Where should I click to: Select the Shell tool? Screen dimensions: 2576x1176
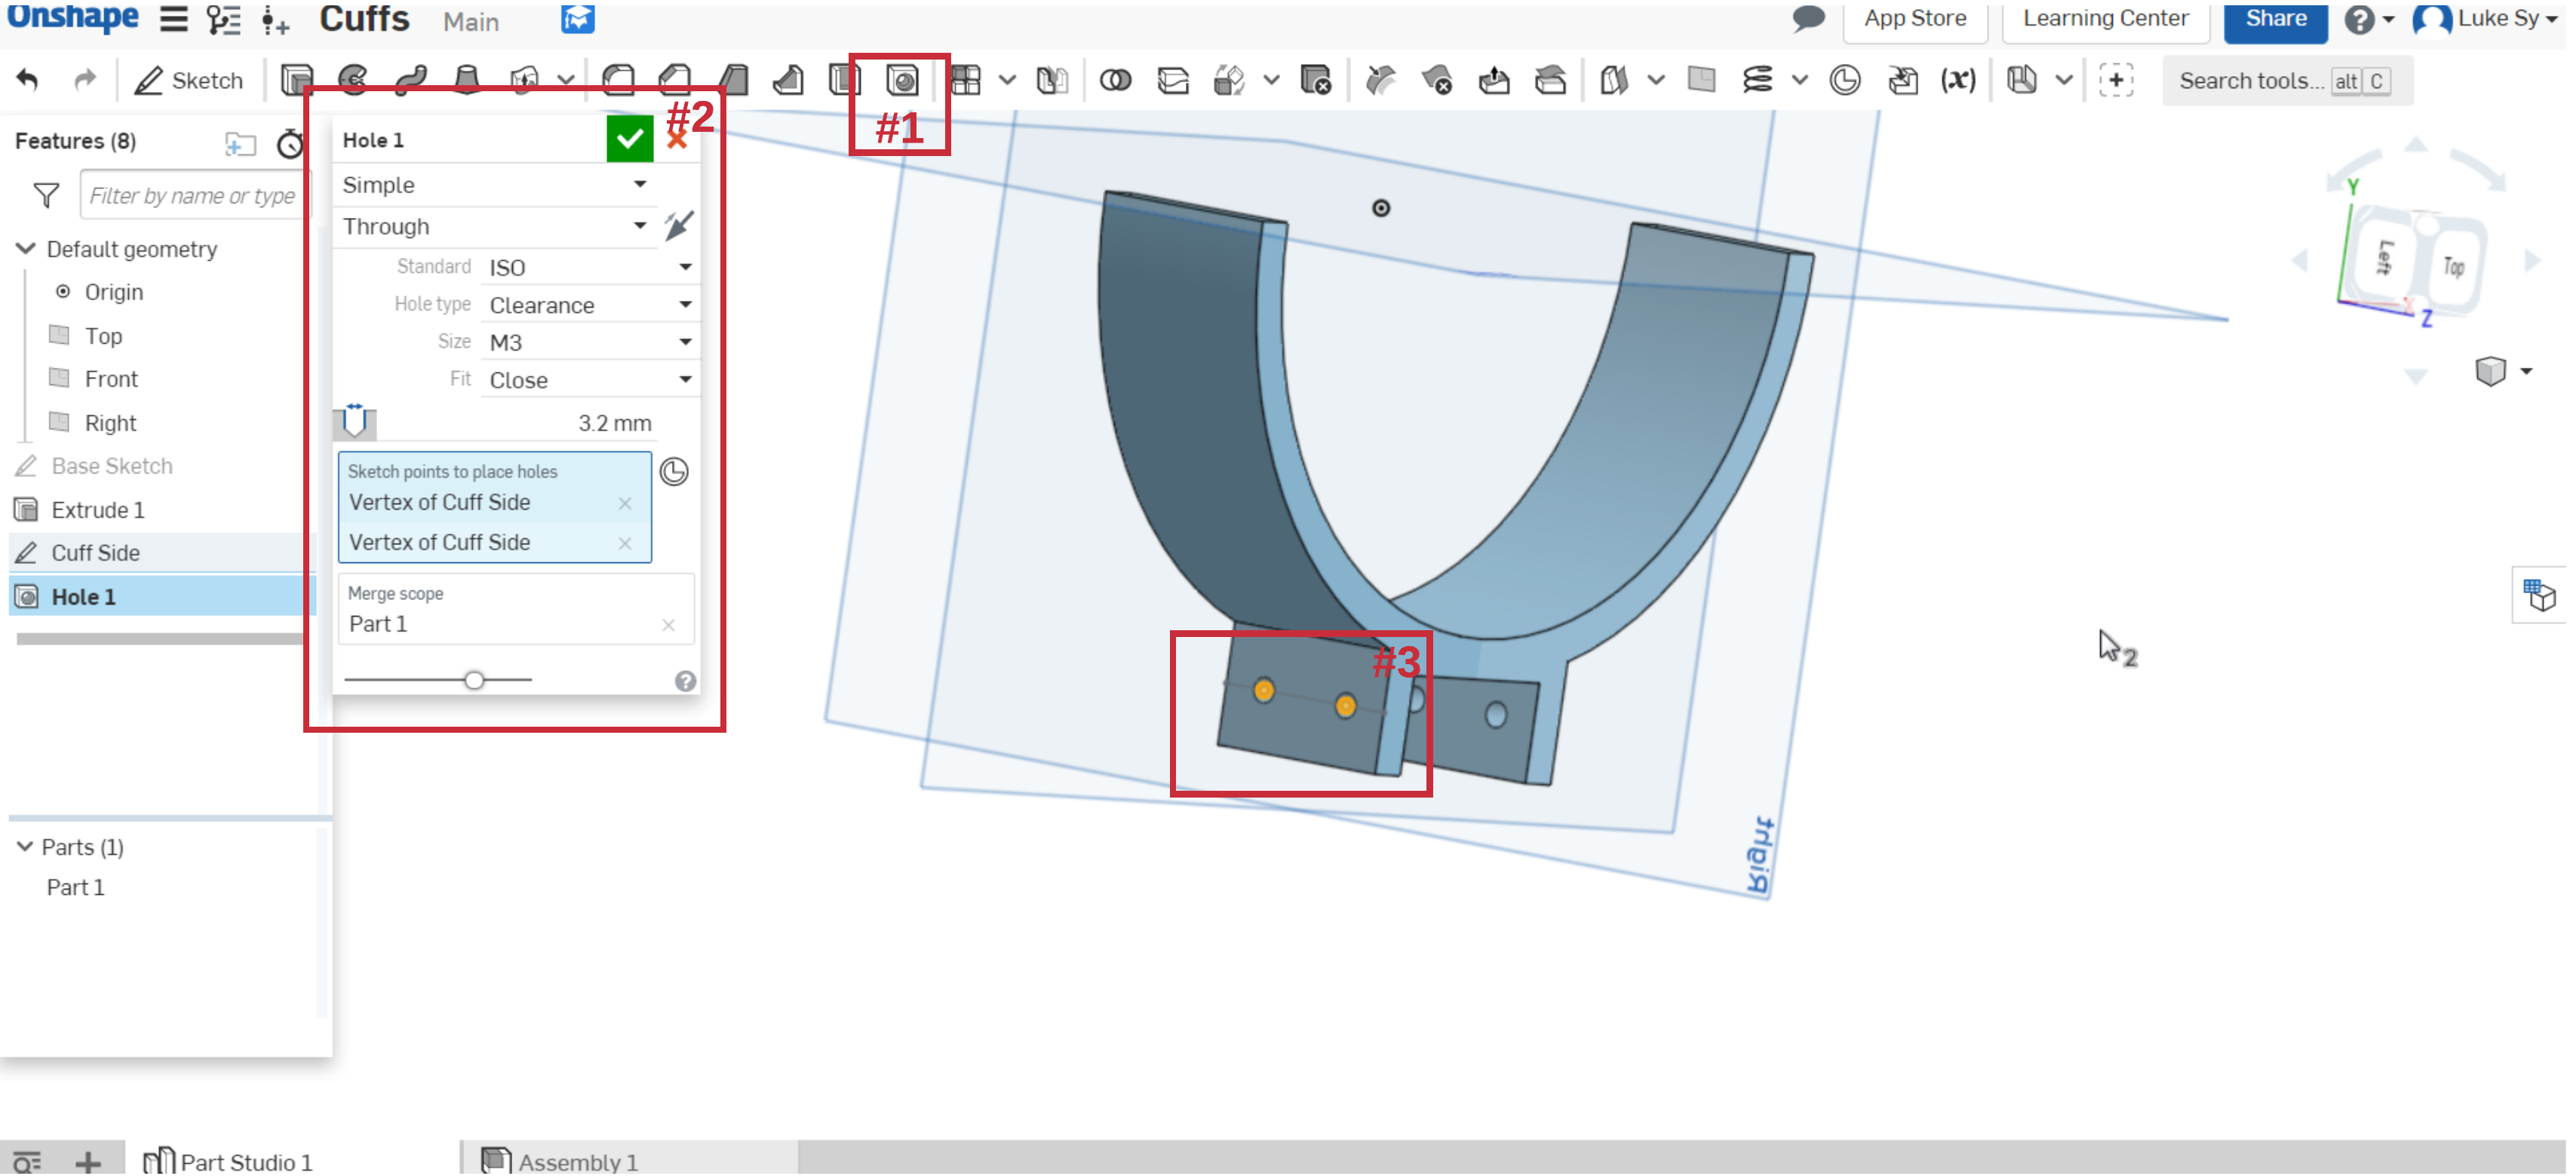tap(845, 80)
